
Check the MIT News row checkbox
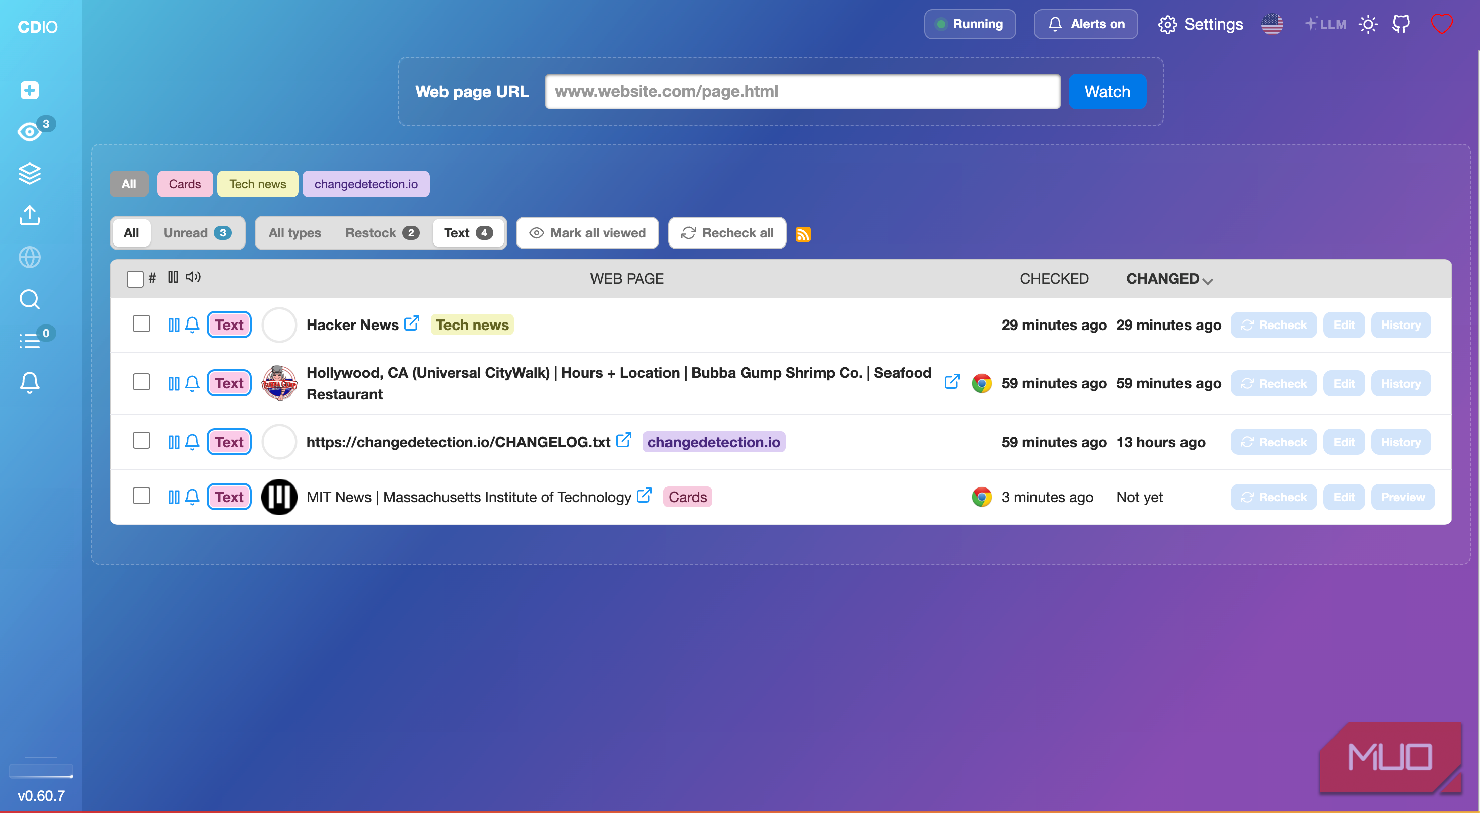(x=141, y=496)
